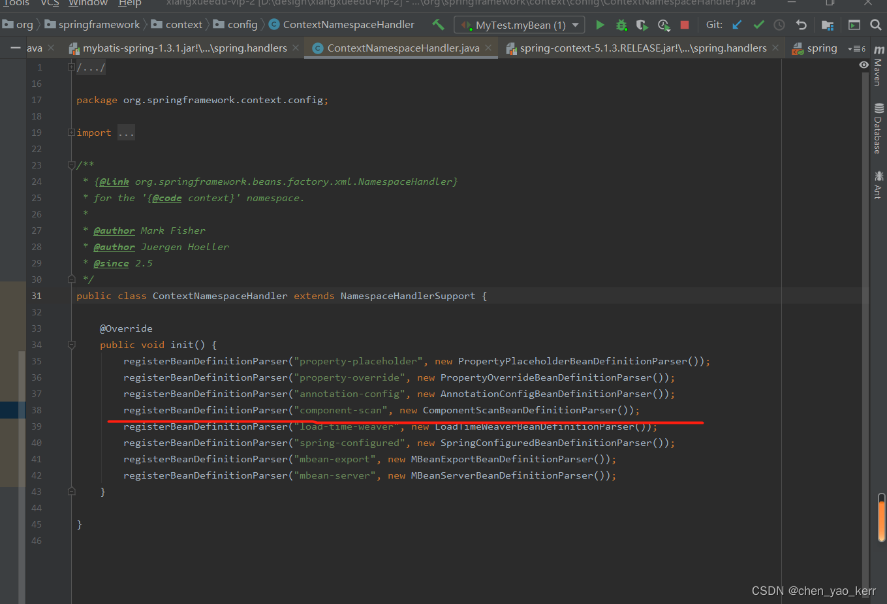Run with coverage shield icon
Image resolution: width=887 pixels, height=604 pixels.
(x=642, y=25)
